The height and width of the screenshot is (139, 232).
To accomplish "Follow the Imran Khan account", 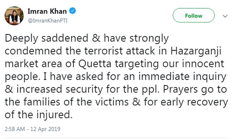I will pyautogui.click(x=193, y=15).
